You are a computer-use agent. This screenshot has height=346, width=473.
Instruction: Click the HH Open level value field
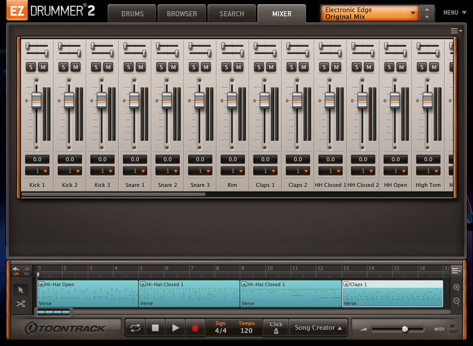[x=396, y=159]
